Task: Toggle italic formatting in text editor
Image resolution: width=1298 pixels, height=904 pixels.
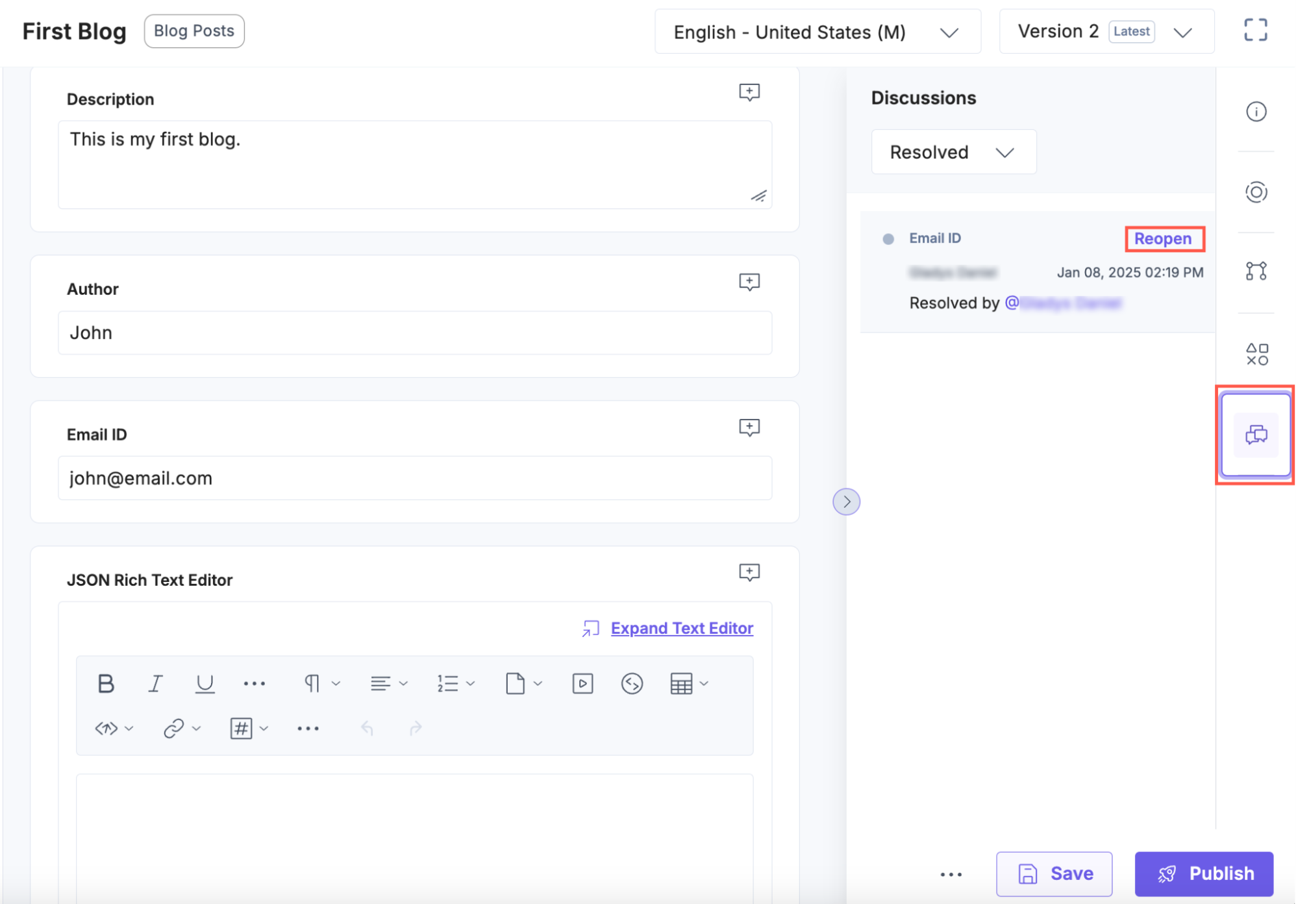Action: [155, 683]
